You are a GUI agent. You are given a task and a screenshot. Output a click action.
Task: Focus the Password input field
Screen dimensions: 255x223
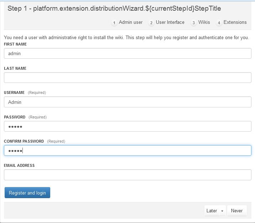pos(127,126)
